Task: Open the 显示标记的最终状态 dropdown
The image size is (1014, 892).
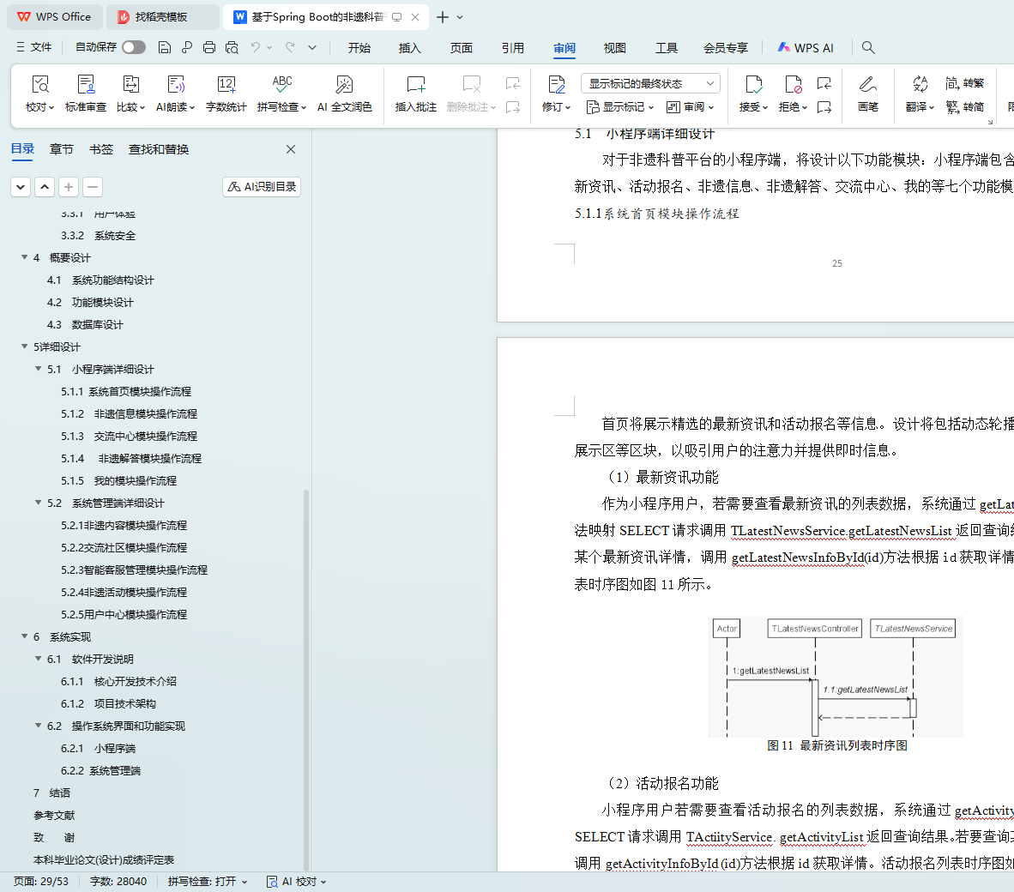Action: pos(650,83)
